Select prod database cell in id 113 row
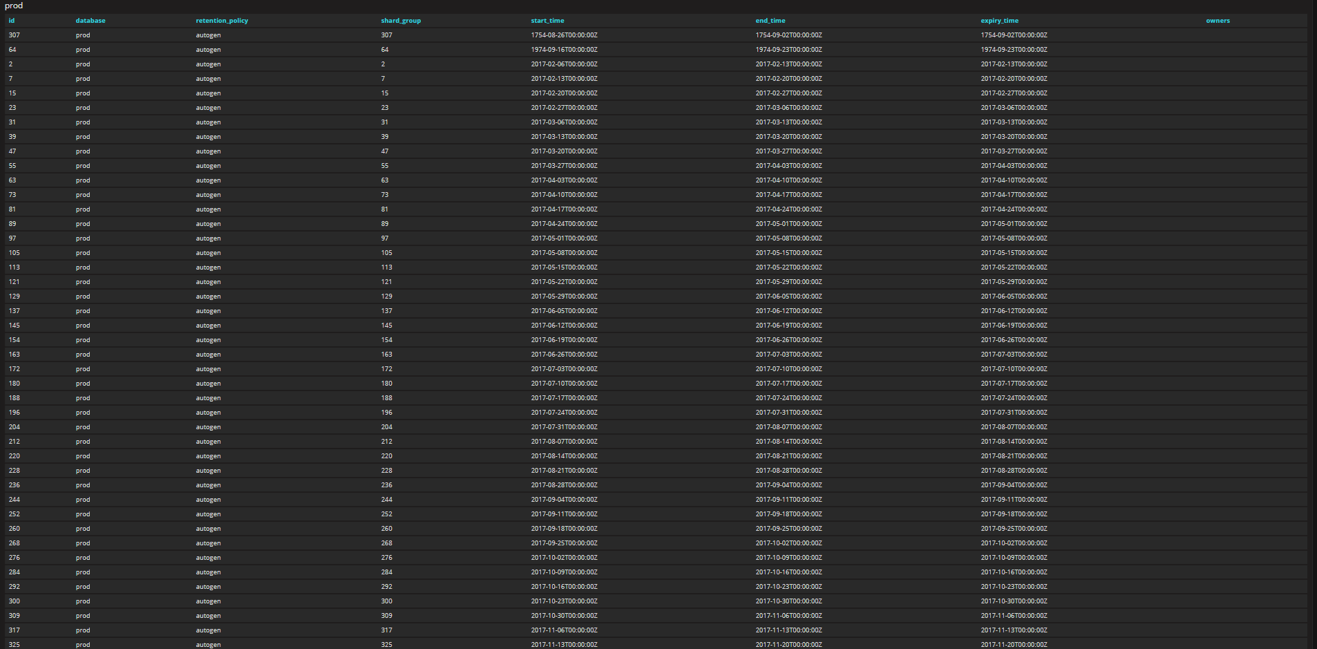This screenshot has height=649, width=1317. tap(83, 267)
